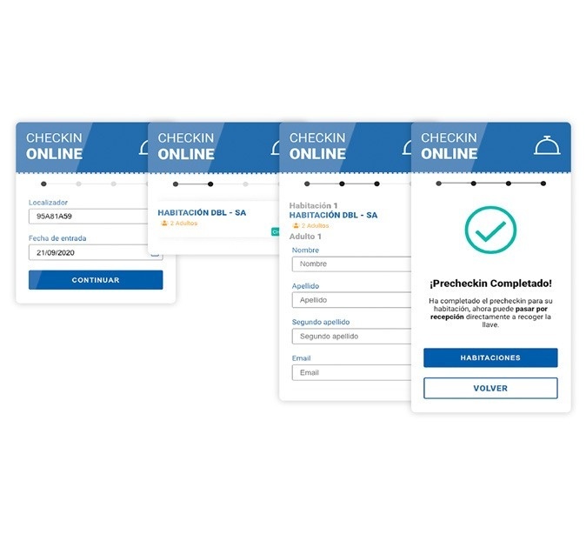
Task: Click the adults icon on the room selection card
Action: (x=163, y=224)
